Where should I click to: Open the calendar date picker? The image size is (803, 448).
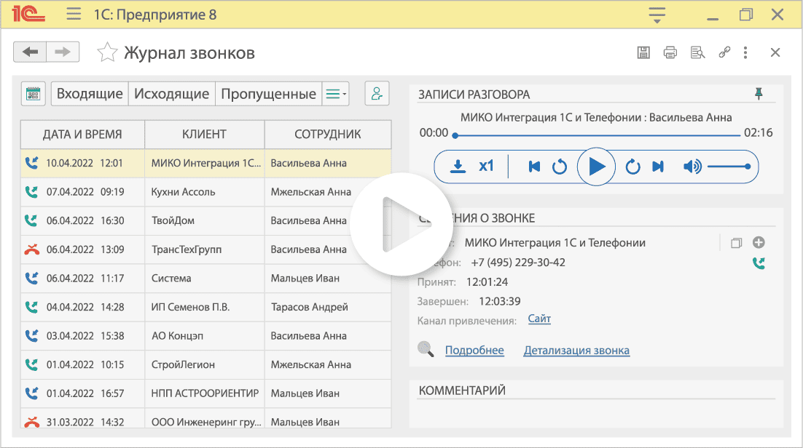[33, 93]
